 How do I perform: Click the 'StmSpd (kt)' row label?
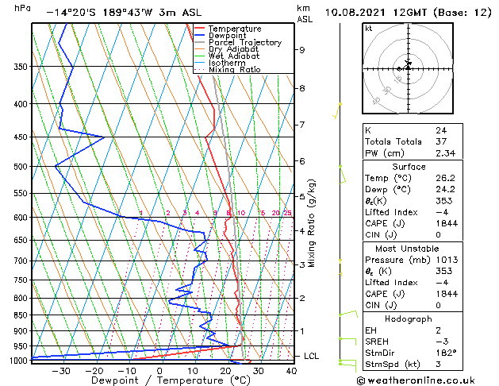click(393, 365)
